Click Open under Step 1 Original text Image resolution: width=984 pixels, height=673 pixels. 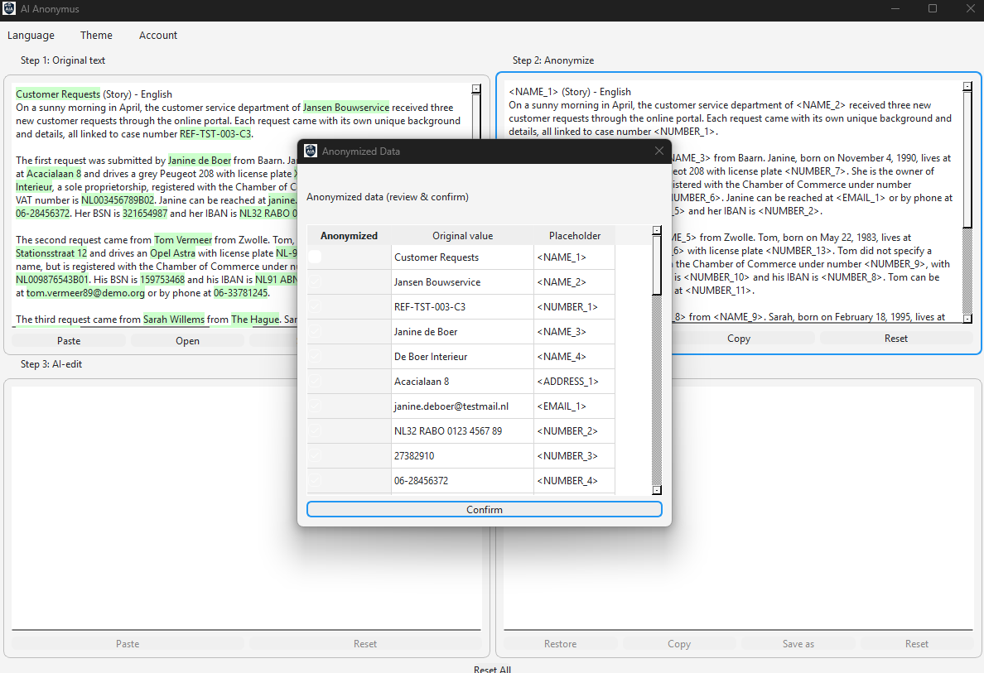point(188,340)
